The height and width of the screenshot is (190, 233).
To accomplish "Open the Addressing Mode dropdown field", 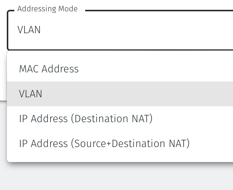I will coord(121,30).
